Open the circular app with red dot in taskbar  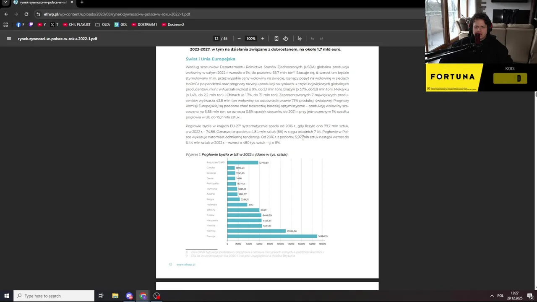click(x=156, y=296)
